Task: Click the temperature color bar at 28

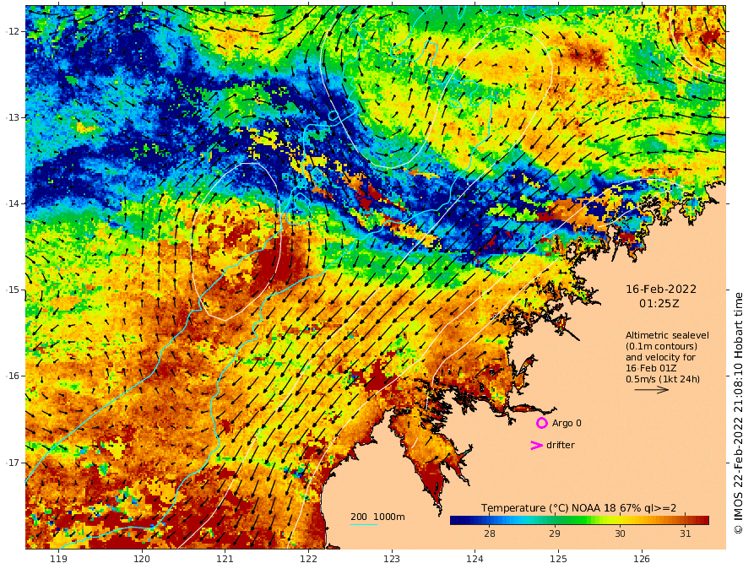Action: (x=490, y=521)
